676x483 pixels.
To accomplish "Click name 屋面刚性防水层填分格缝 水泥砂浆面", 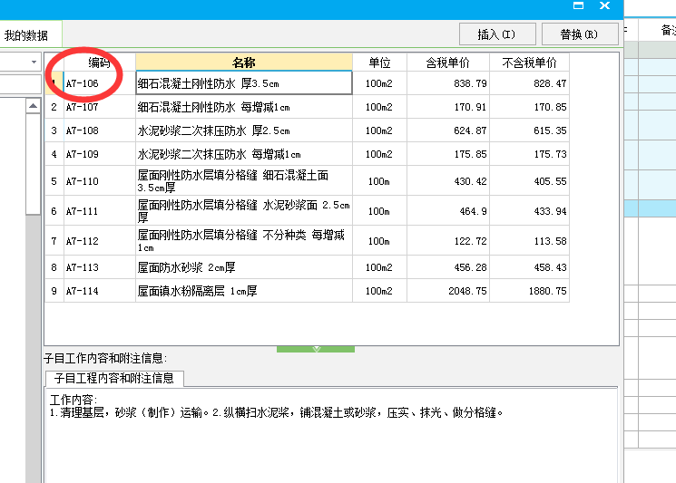I will pyautogui.click(x=244, y=211).
